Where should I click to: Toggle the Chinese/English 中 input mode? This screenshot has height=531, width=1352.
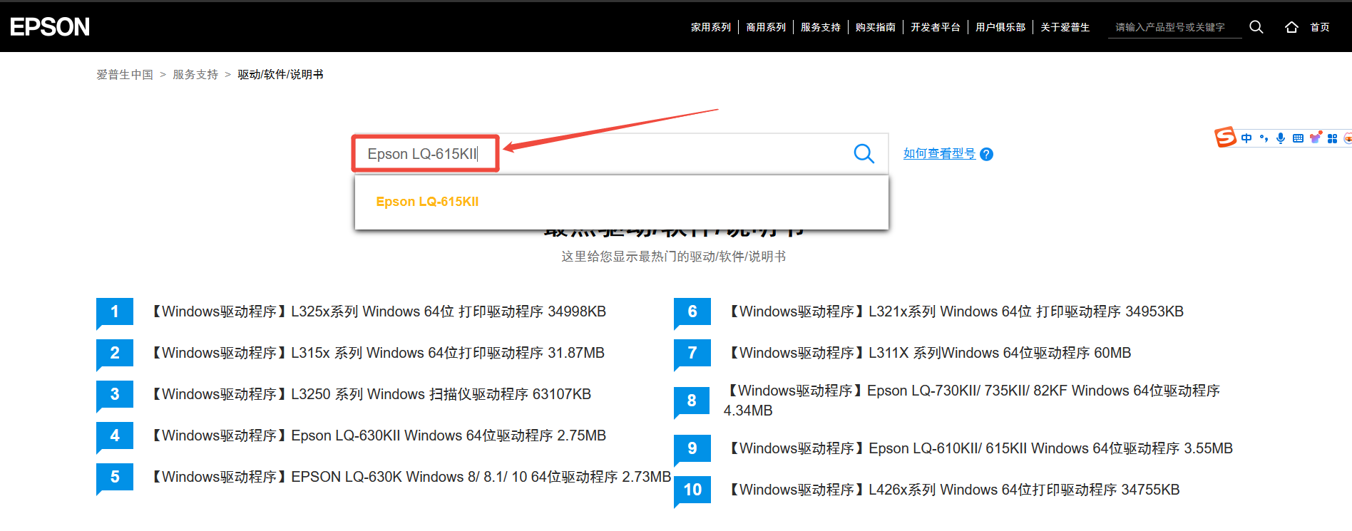tap(1246, 138)
